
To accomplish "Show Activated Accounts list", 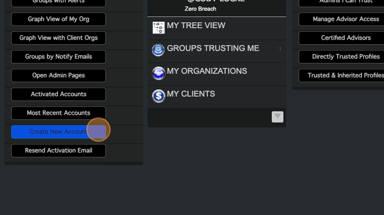I will point(58,94).
